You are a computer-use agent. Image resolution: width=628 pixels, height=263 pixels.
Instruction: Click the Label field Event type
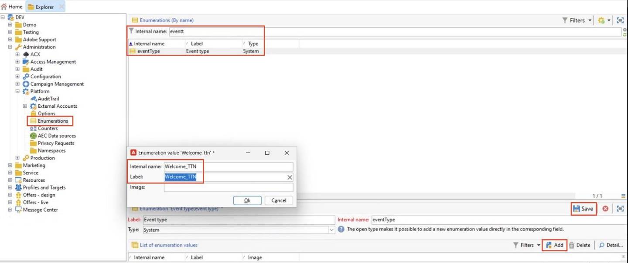tap(239, 220)
